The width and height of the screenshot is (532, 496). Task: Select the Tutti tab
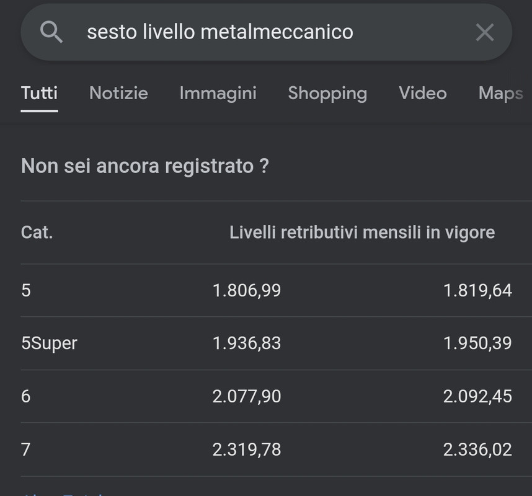[39, 93]
